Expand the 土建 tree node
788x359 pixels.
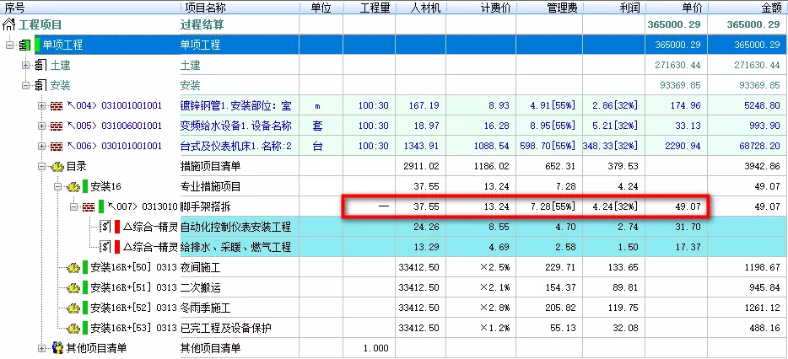pyautogui.click(x=25, y=65)
